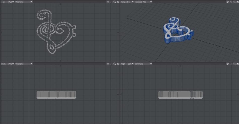Open the Textured Wire render style dropdown
Screen dimensions: 239x124
(x=143, y=2)
